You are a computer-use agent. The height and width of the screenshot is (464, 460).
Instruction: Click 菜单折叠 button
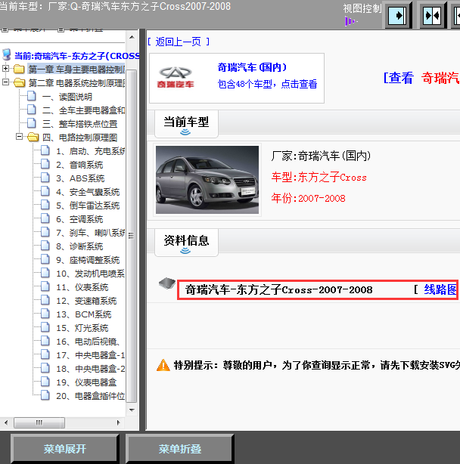pos(180,449)
